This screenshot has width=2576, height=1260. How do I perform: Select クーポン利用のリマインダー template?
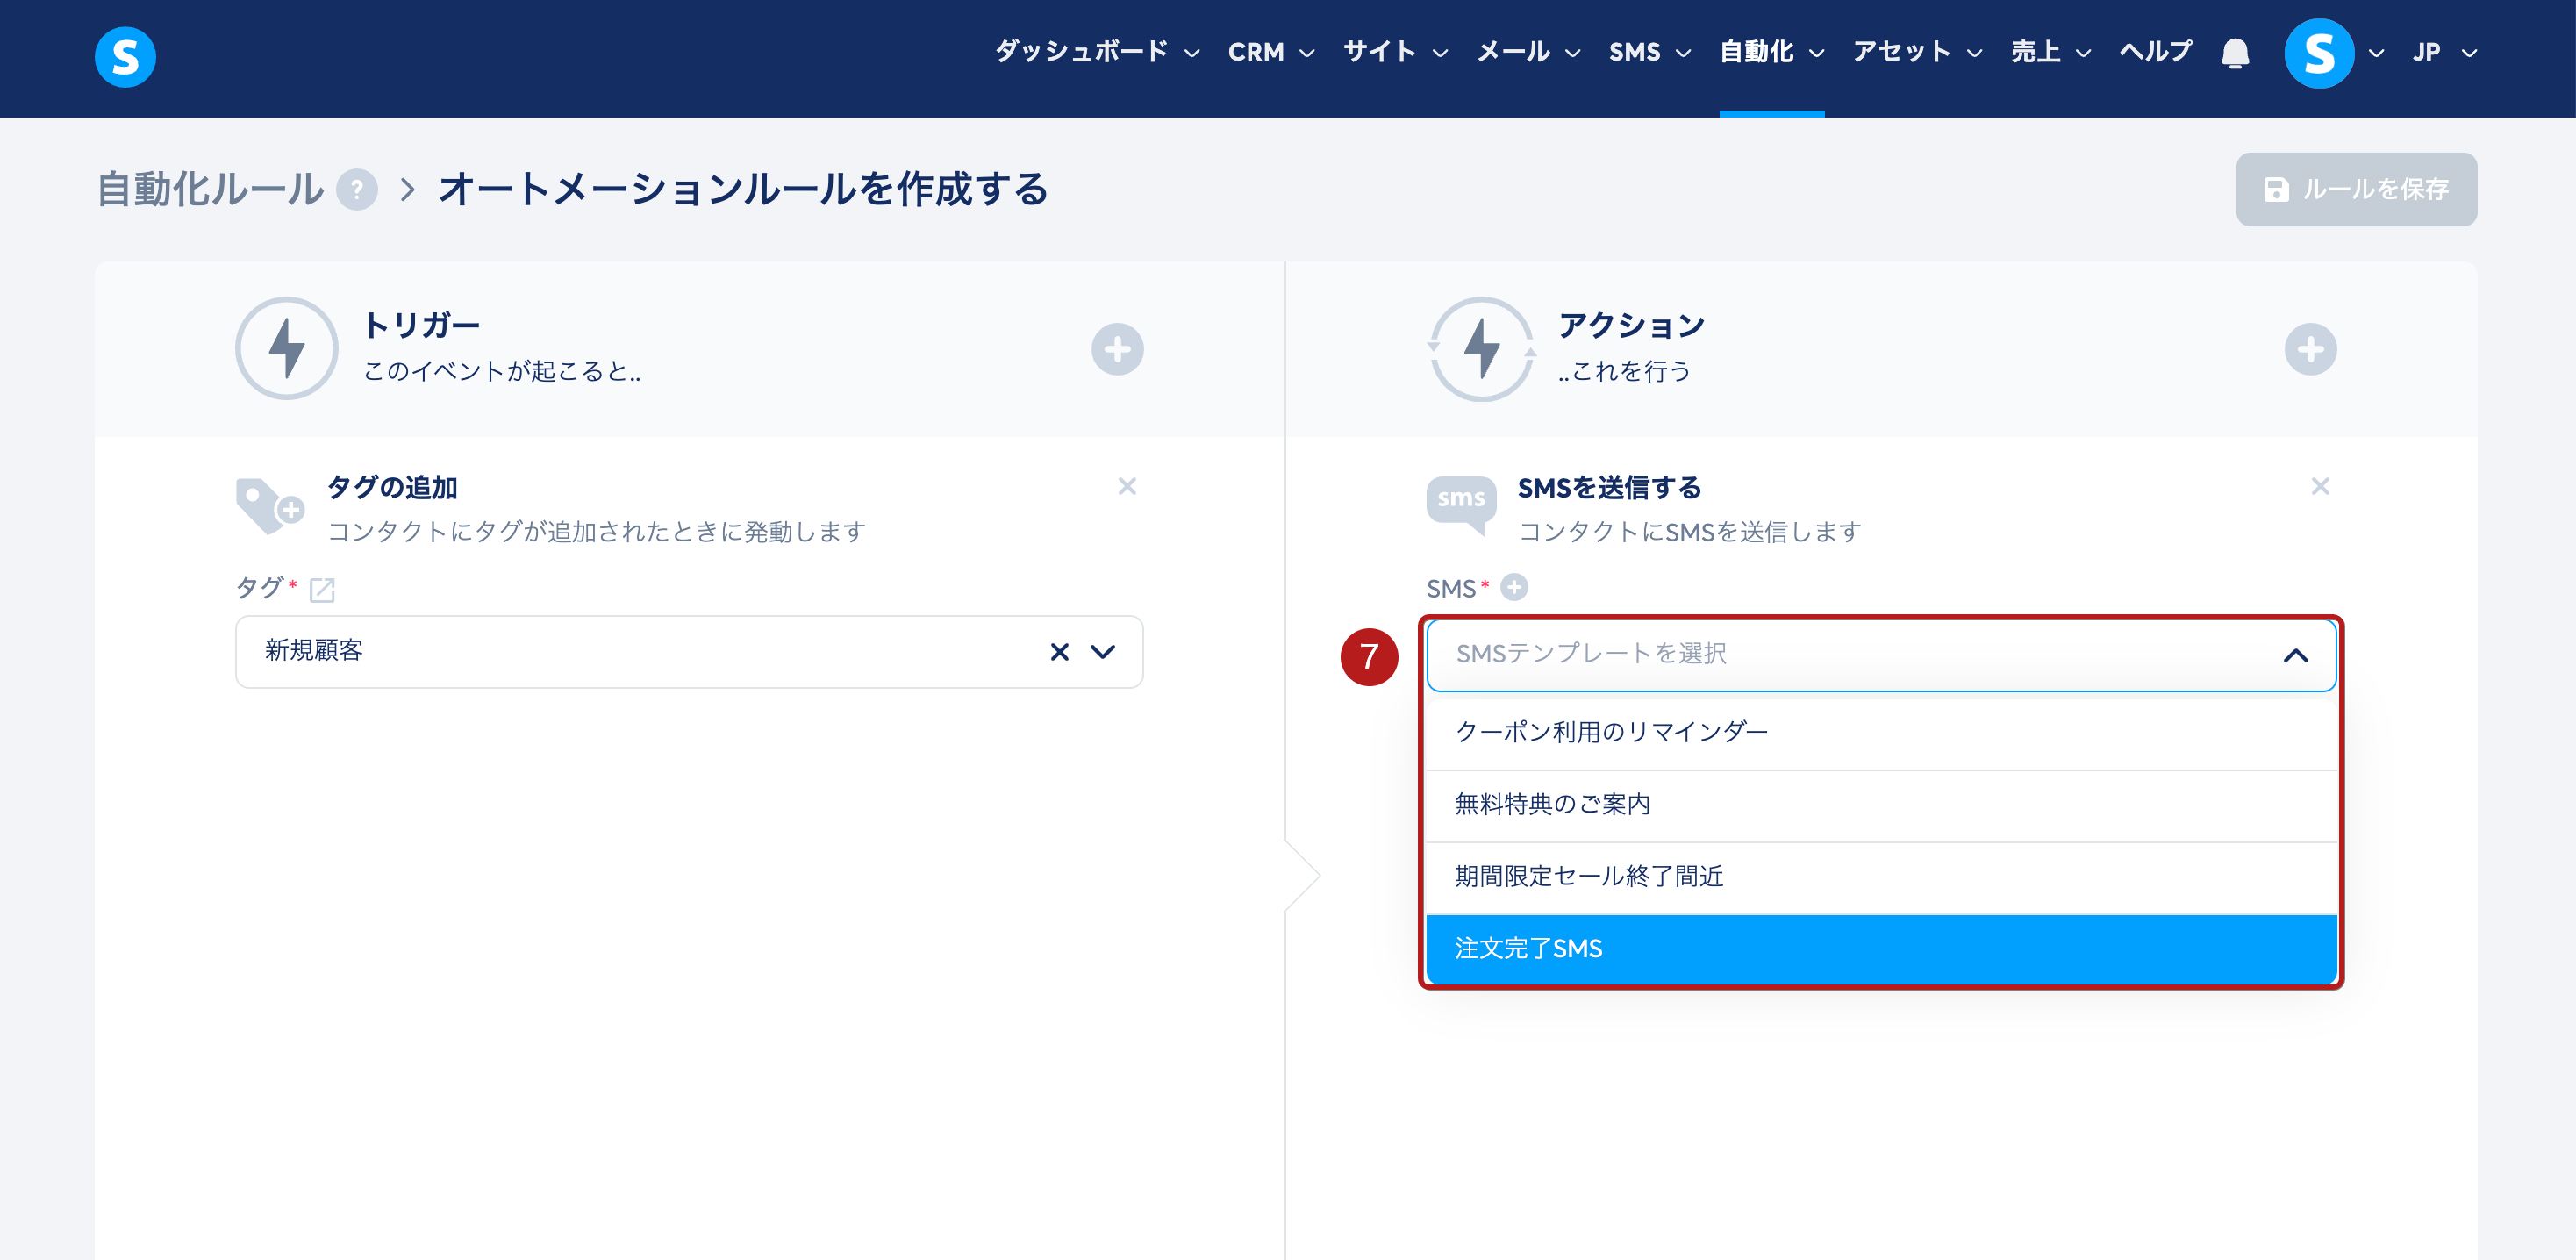point(1880,732)
